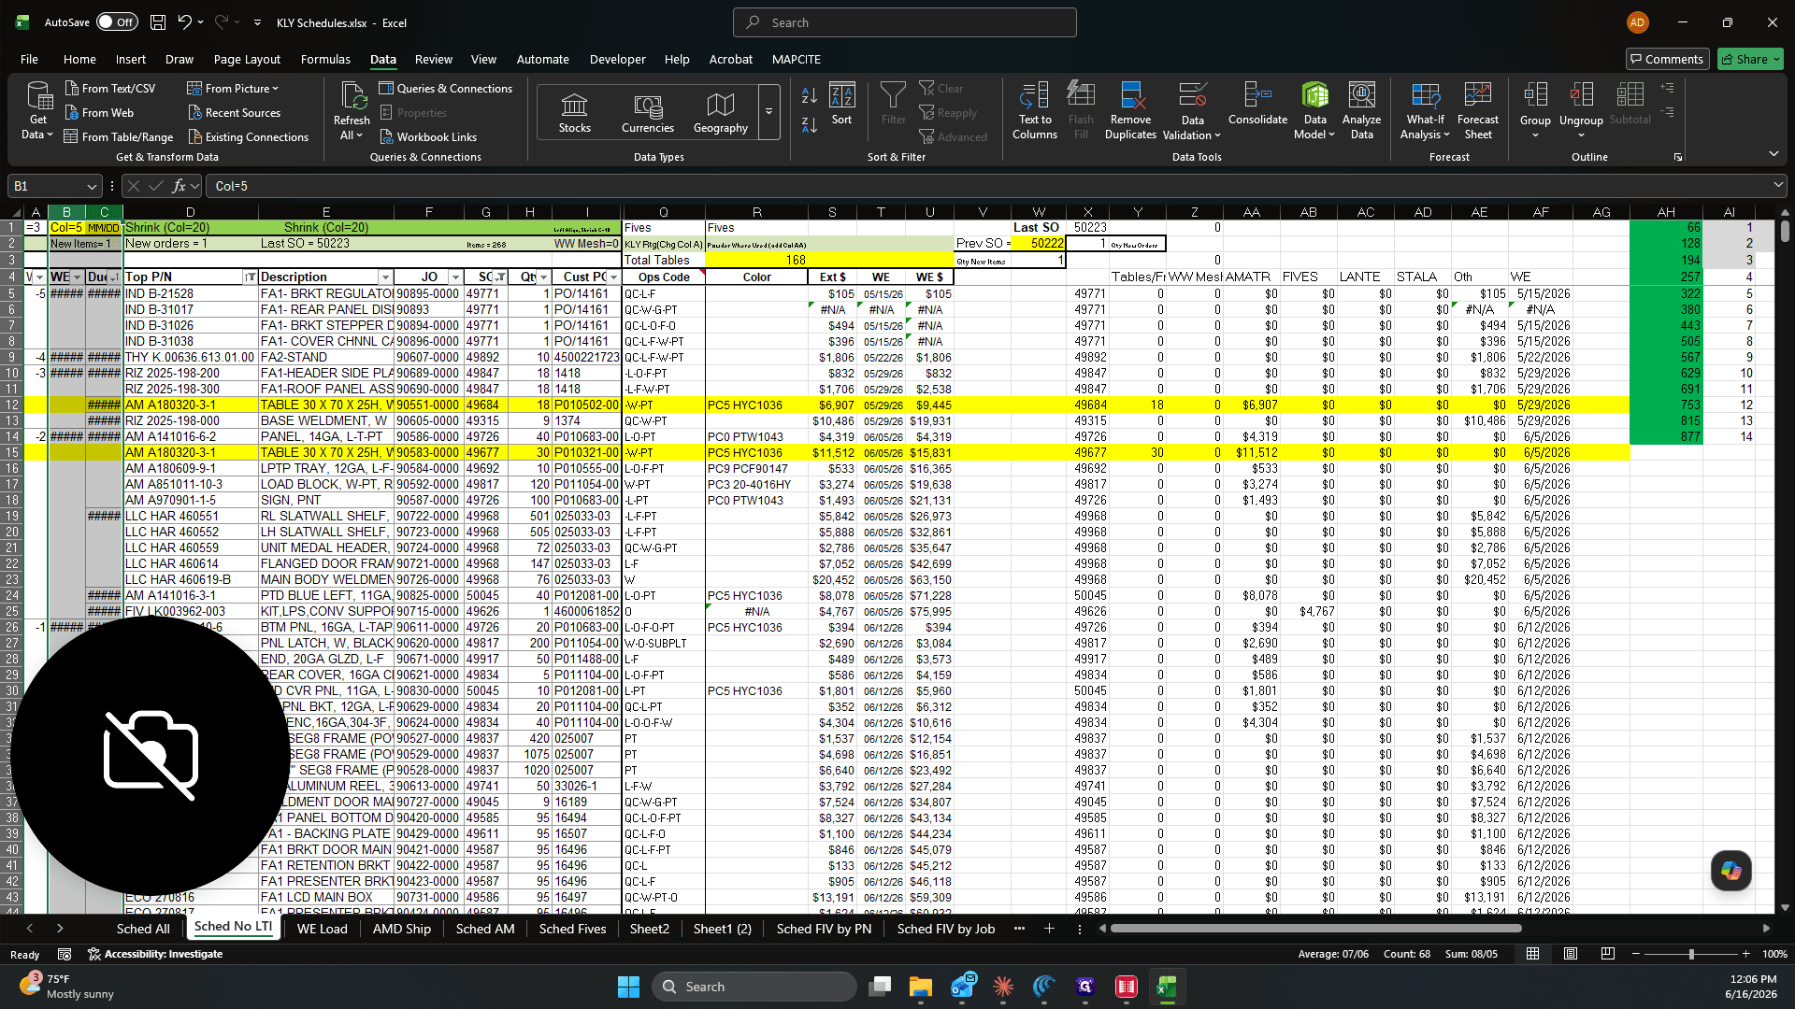Select Geography data type

coord(720,113)
